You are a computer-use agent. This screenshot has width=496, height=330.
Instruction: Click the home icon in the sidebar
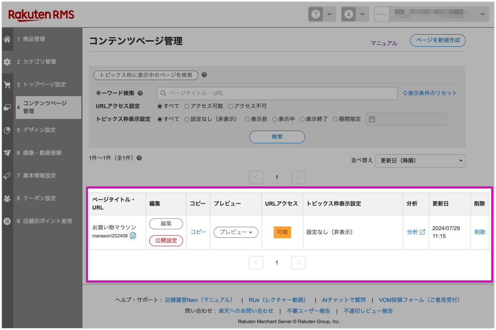[7, 39]
